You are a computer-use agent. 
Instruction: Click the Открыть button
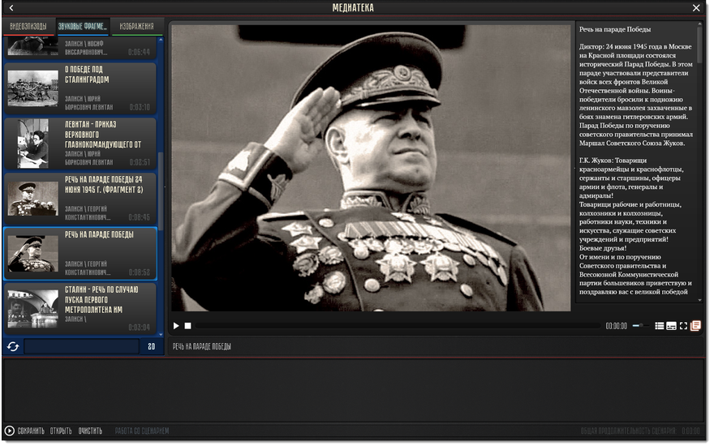pos(61,431)
